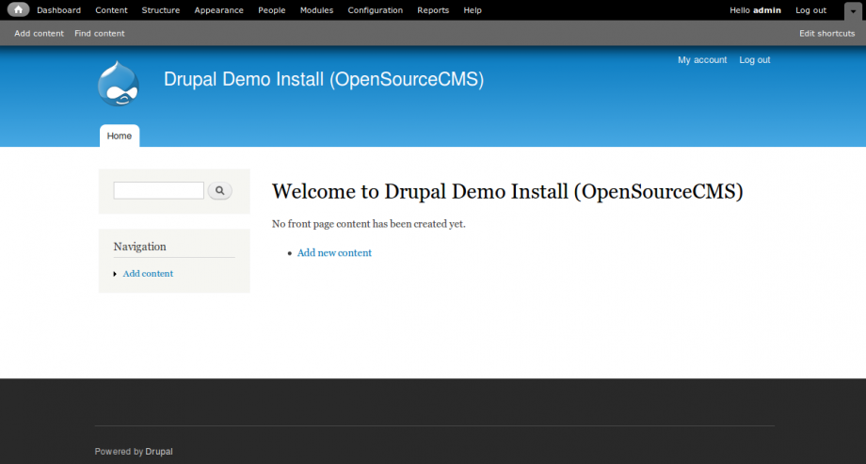Viewport: 866px width, 464px height.
Task: Open the Configuration menu
Action: click(x=375, y=10)
